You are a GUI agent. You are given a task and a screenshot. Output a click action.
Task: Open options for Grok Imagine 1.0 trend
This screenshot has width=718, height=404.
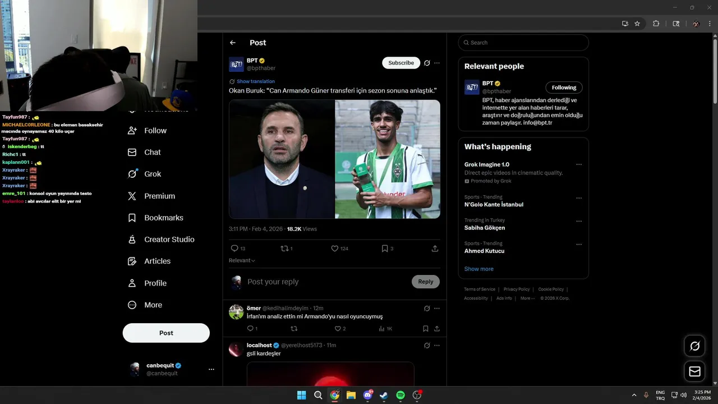579,164
